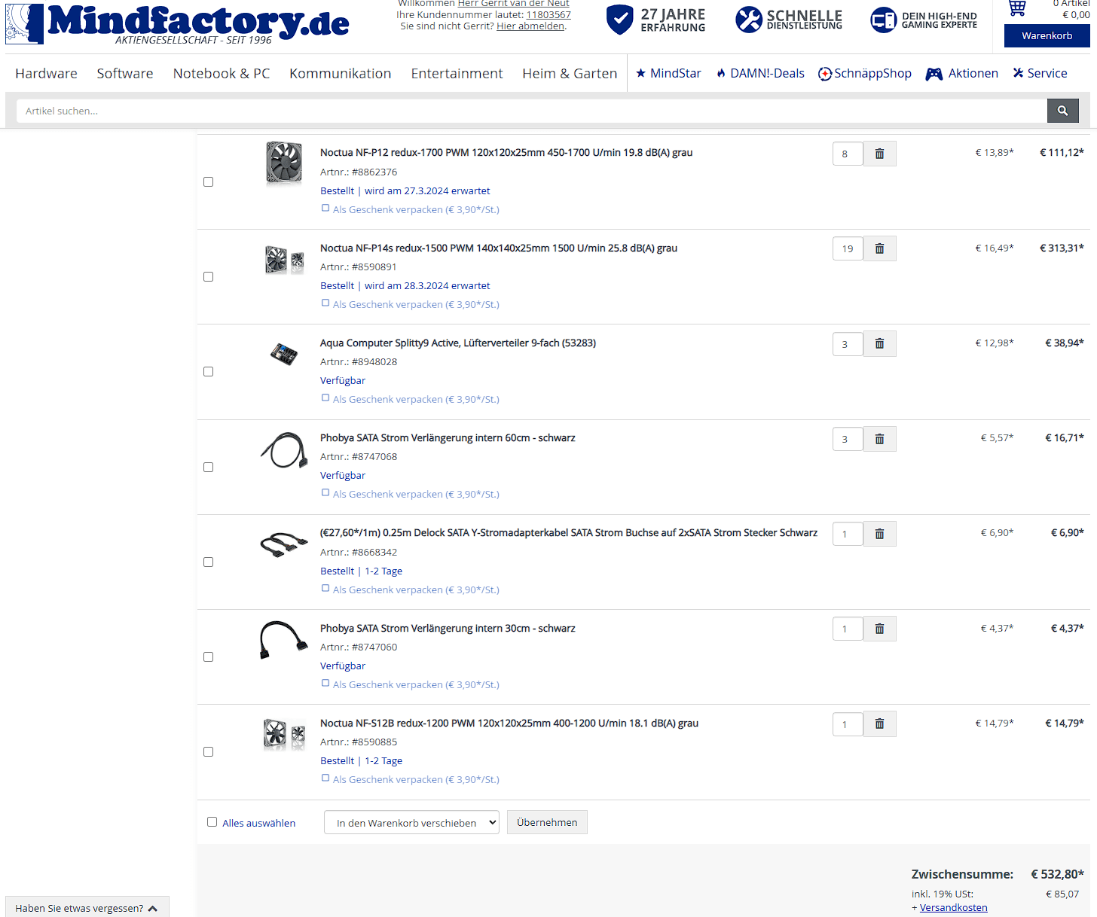Open the Software menu
This screenshot has width=1097, height=917.
[x=125, y=73]
